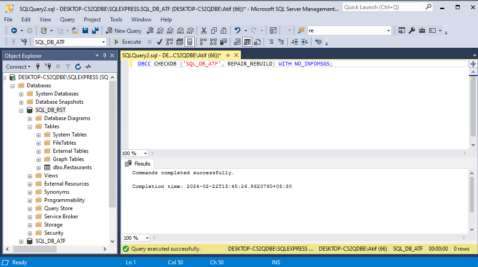Open file using the folder icon
Viewport: 478px width, 267px height.
pos(75,30)
